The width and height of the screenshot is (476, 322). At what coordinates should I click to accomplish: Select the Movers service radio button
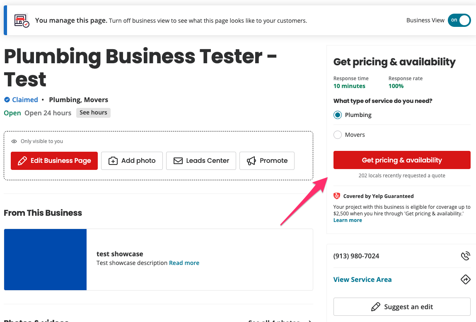338,135
